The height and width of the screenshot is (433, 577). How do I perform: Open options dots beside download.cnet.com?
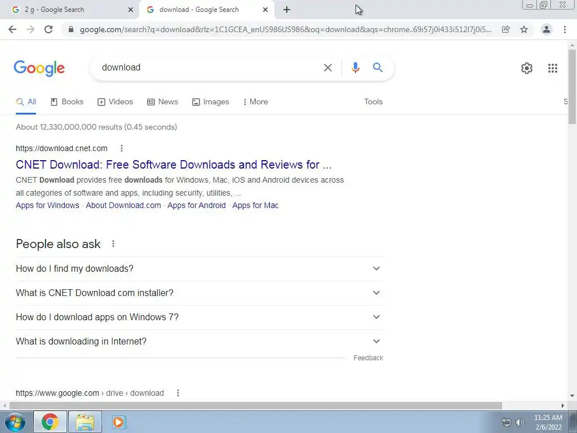coord(122,148)
